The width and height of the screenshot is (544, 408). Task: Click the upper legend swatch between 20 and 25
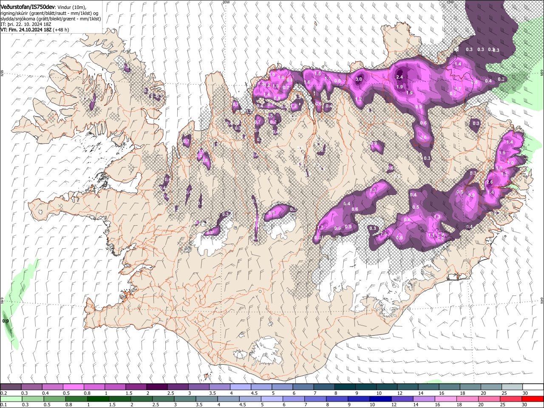point(491,387)
